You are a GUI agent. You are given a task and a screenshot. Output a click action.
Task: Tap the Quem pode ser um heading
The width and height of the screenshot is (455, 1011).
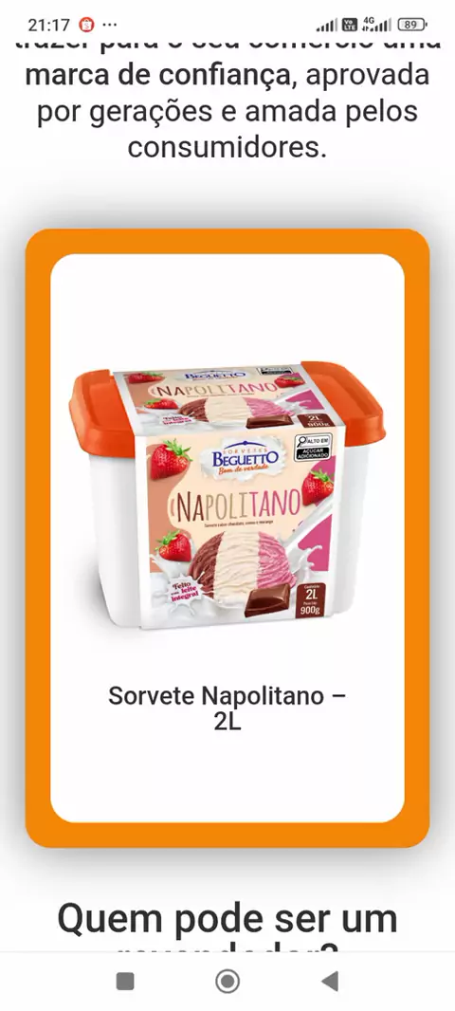pyautogui.click(x=227, y=919)
